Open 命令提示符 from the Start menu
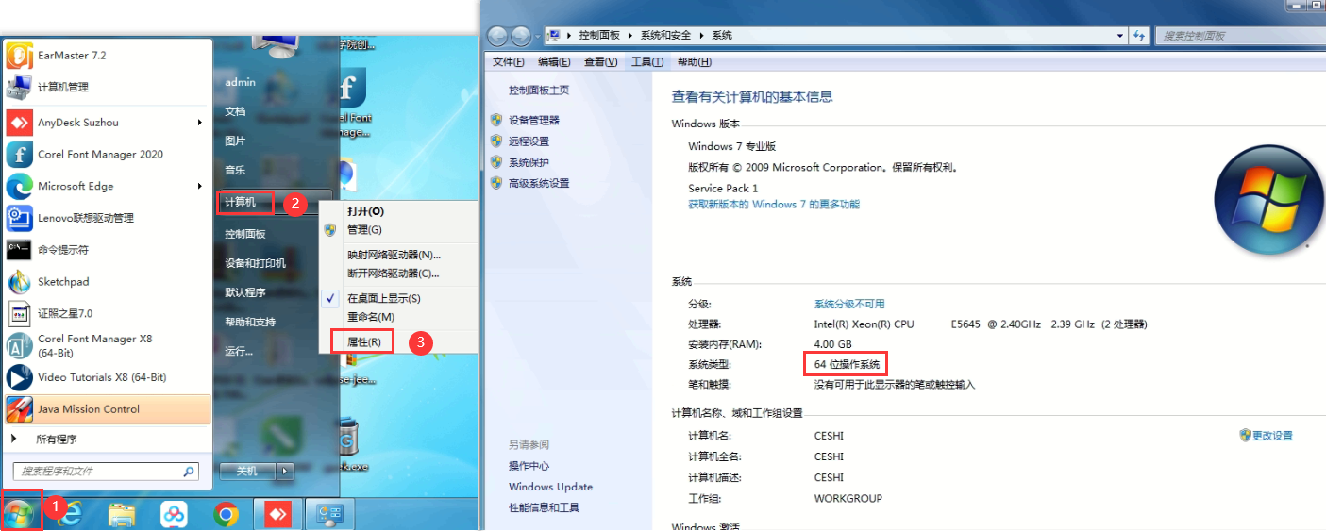1326x531 pixels. (62, 250)
